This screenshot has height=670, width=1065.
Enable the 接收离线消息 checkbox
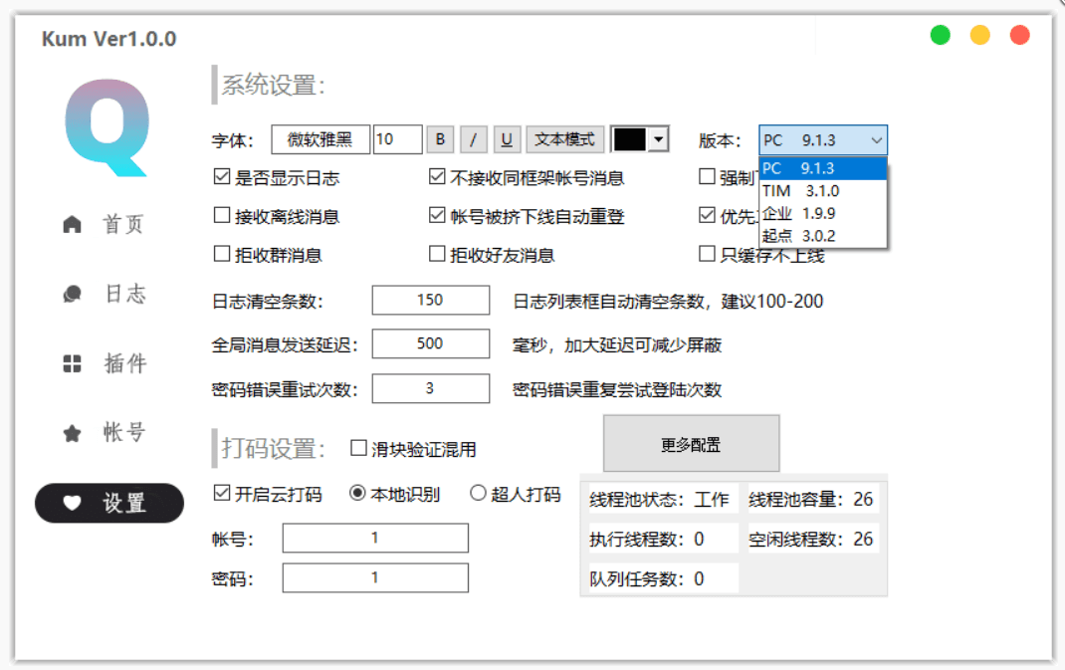coord(222,216)
